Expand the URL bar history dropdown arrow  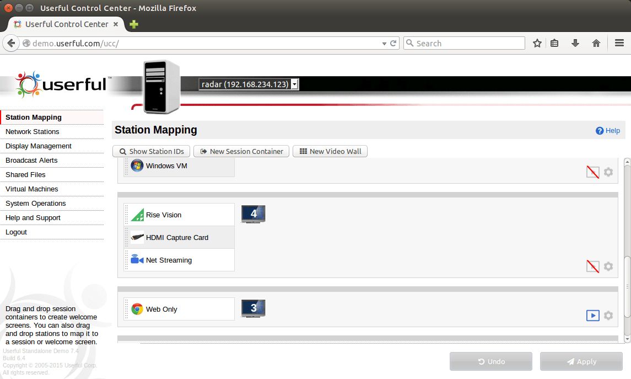384,44
